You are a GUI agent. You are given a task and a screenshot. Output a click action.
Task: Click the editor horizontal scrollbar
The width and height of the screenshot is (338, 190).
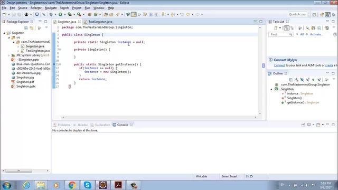click(159, 118)
